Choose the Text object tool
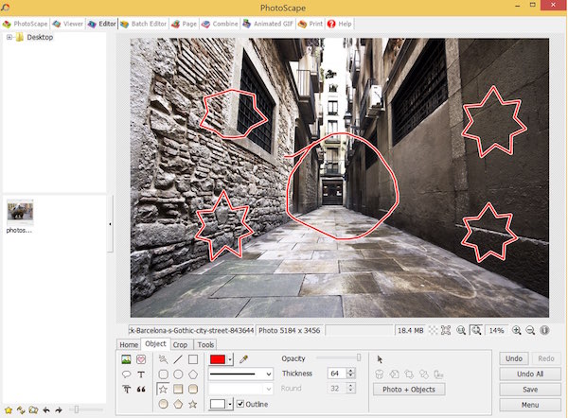The height and width of the screenshot is (418, 568). [141, 374]
